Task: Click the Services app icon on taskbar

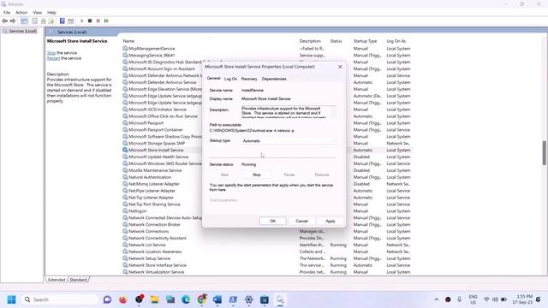Action: [280, 299]
